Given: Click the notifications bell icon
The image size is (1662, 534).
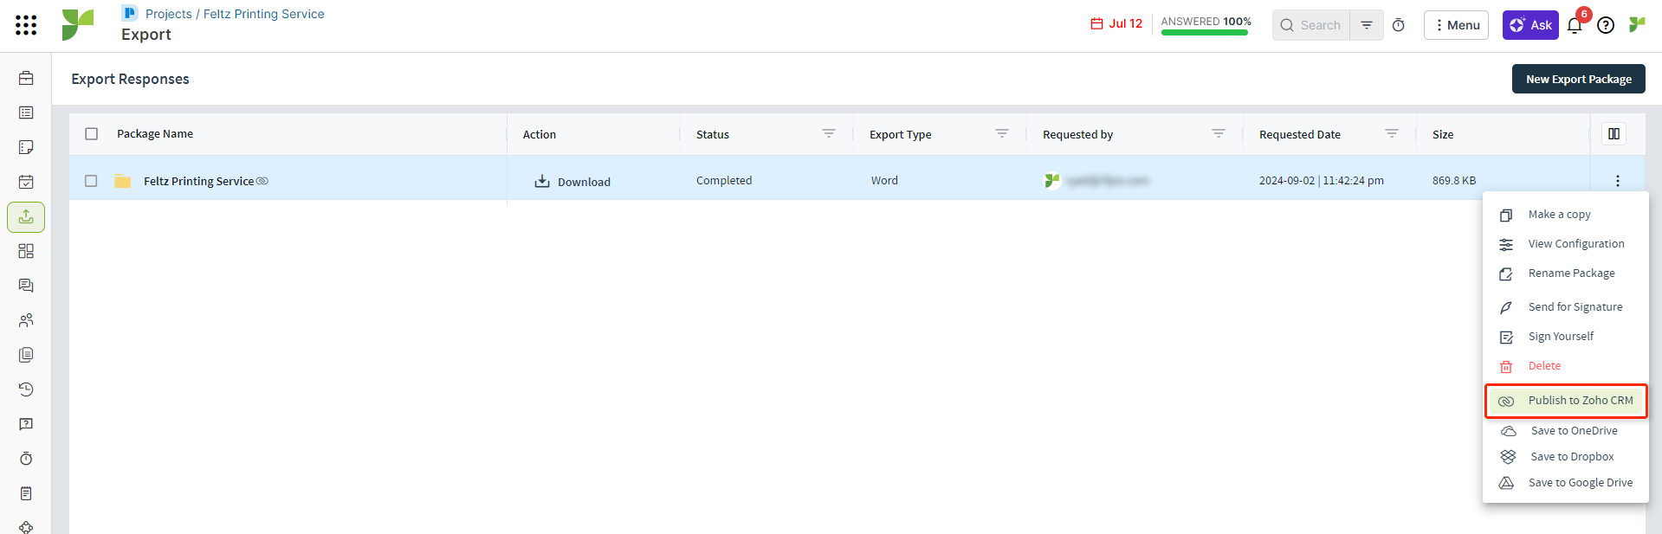Looking at the screenshot, I should [1574, 25].
